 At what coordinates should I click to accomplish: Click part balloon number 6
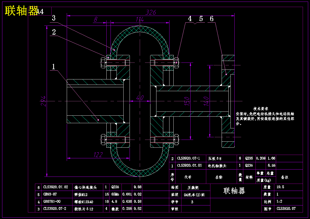(x=211, y=19)
